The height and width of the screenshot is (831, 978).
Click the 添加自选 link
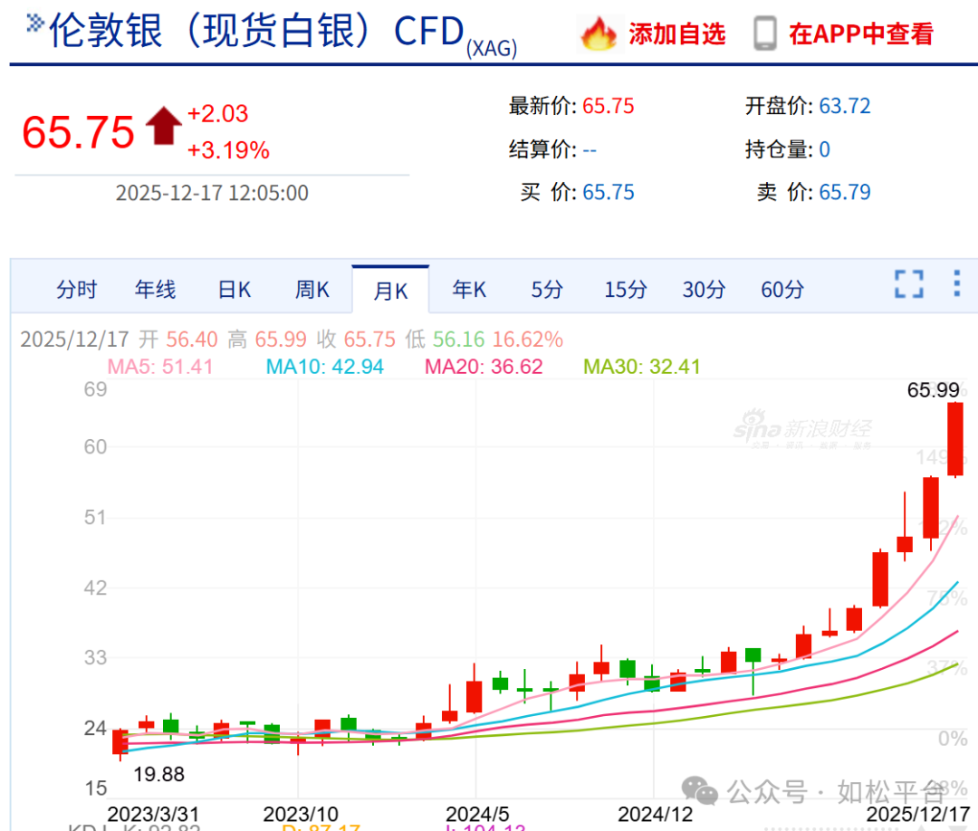pos(675,35)
